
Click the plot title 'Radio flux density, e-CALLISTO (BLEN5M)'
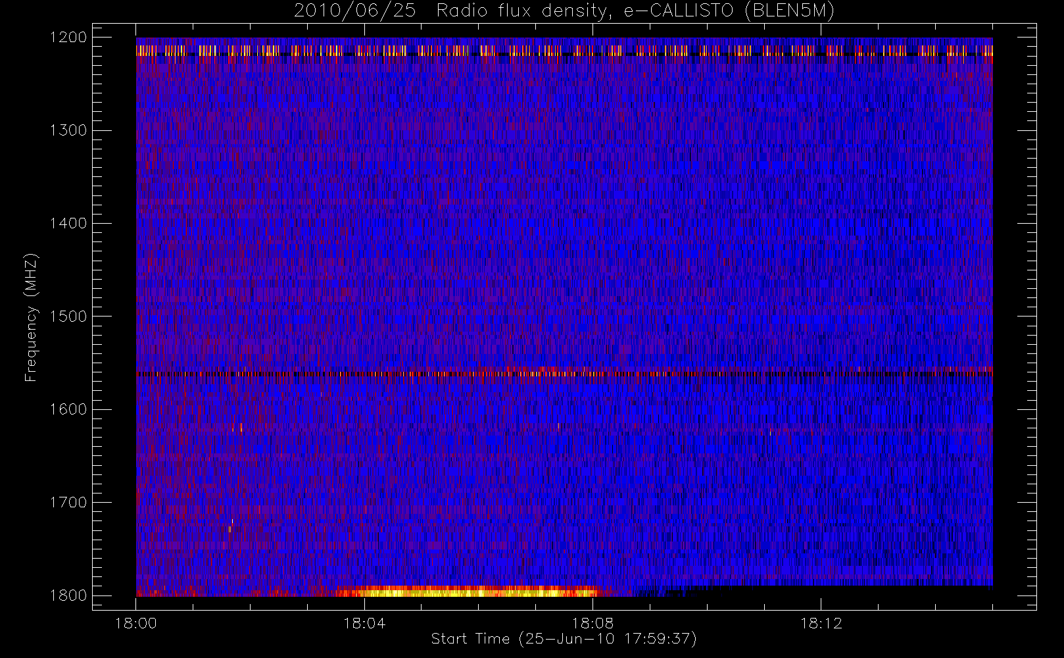click(x=635, y=11)
